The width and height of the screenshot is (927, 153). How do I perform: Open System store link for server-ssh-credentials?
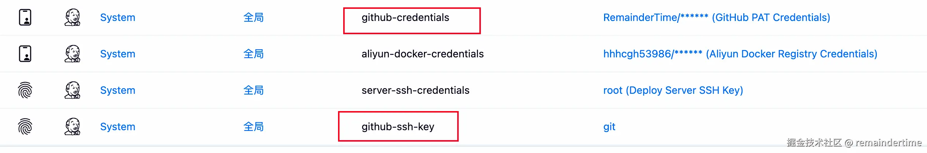[118, 90]
